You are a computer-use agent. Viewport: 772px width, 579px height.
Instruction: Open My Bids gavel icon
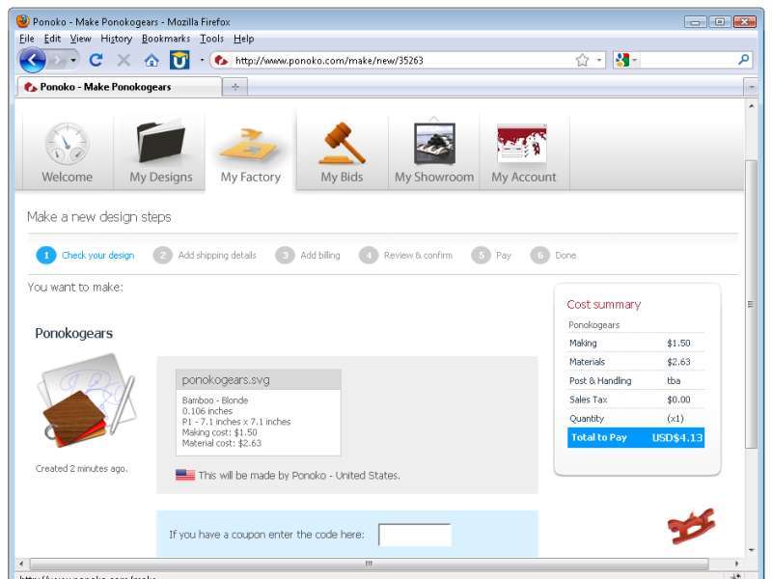[343, 143]
